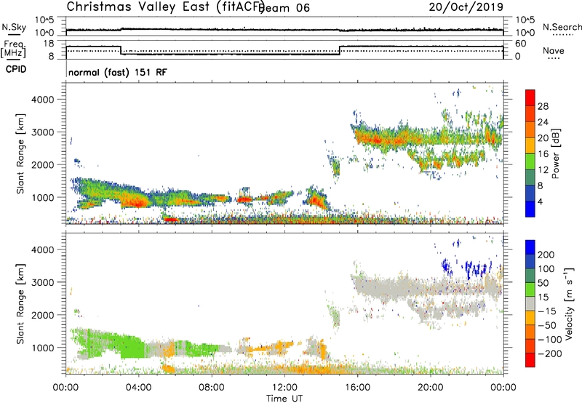Click the 'Power [dB]' colorbar label

pyautogui.click(x=555, y=153)
